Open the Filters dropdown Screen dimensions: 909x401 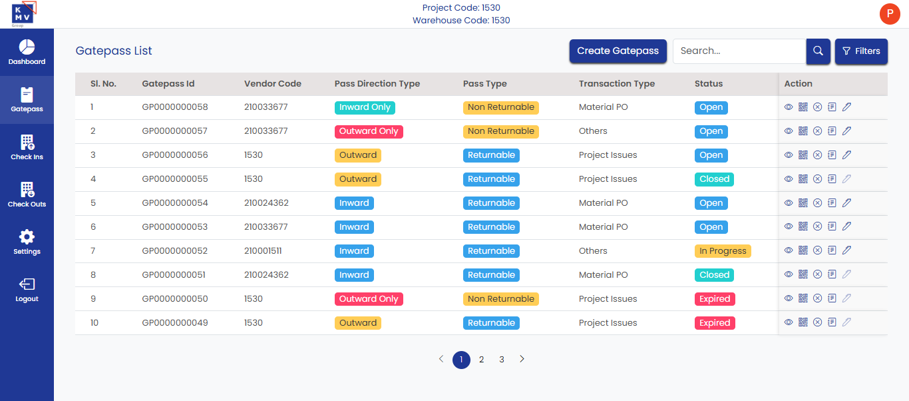861,51
